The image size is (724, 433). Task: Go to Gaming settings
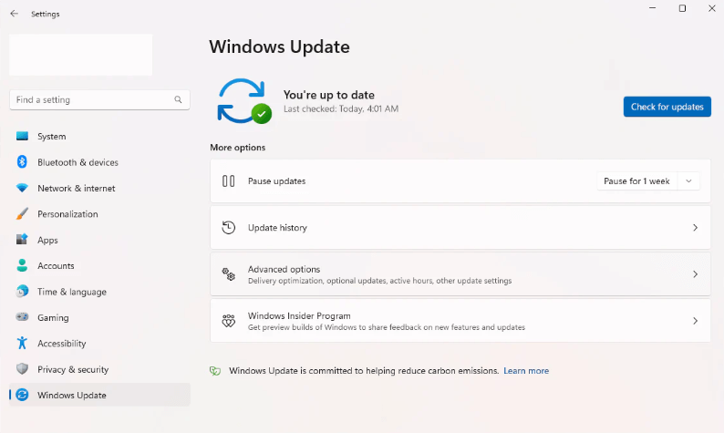99,317
